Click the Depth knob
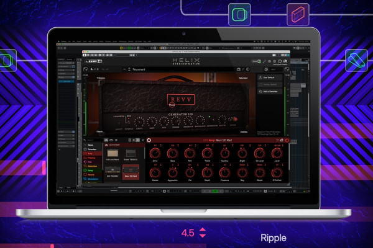373x248 pixels. [208, 173]
